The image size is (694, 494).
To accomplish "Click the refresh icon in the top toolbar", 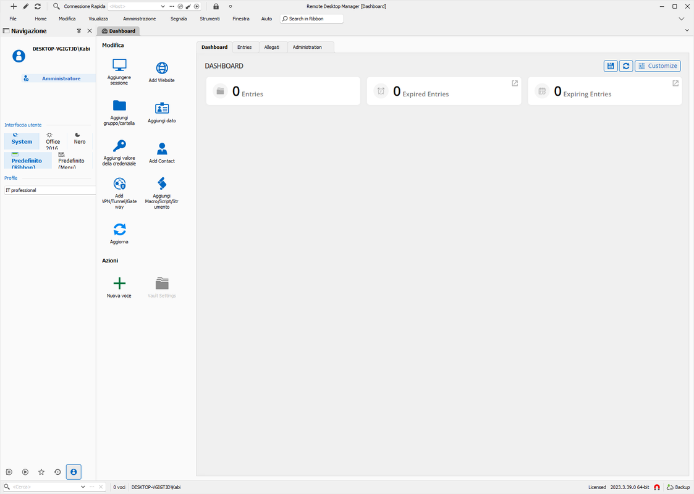I will pos(38,6).
